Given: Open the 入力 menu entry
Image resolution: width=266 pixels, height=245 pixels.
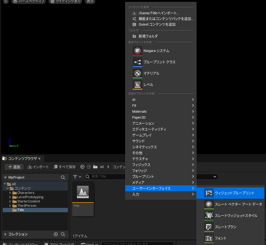Looking at the screenshot, I should tap(161, 194).
